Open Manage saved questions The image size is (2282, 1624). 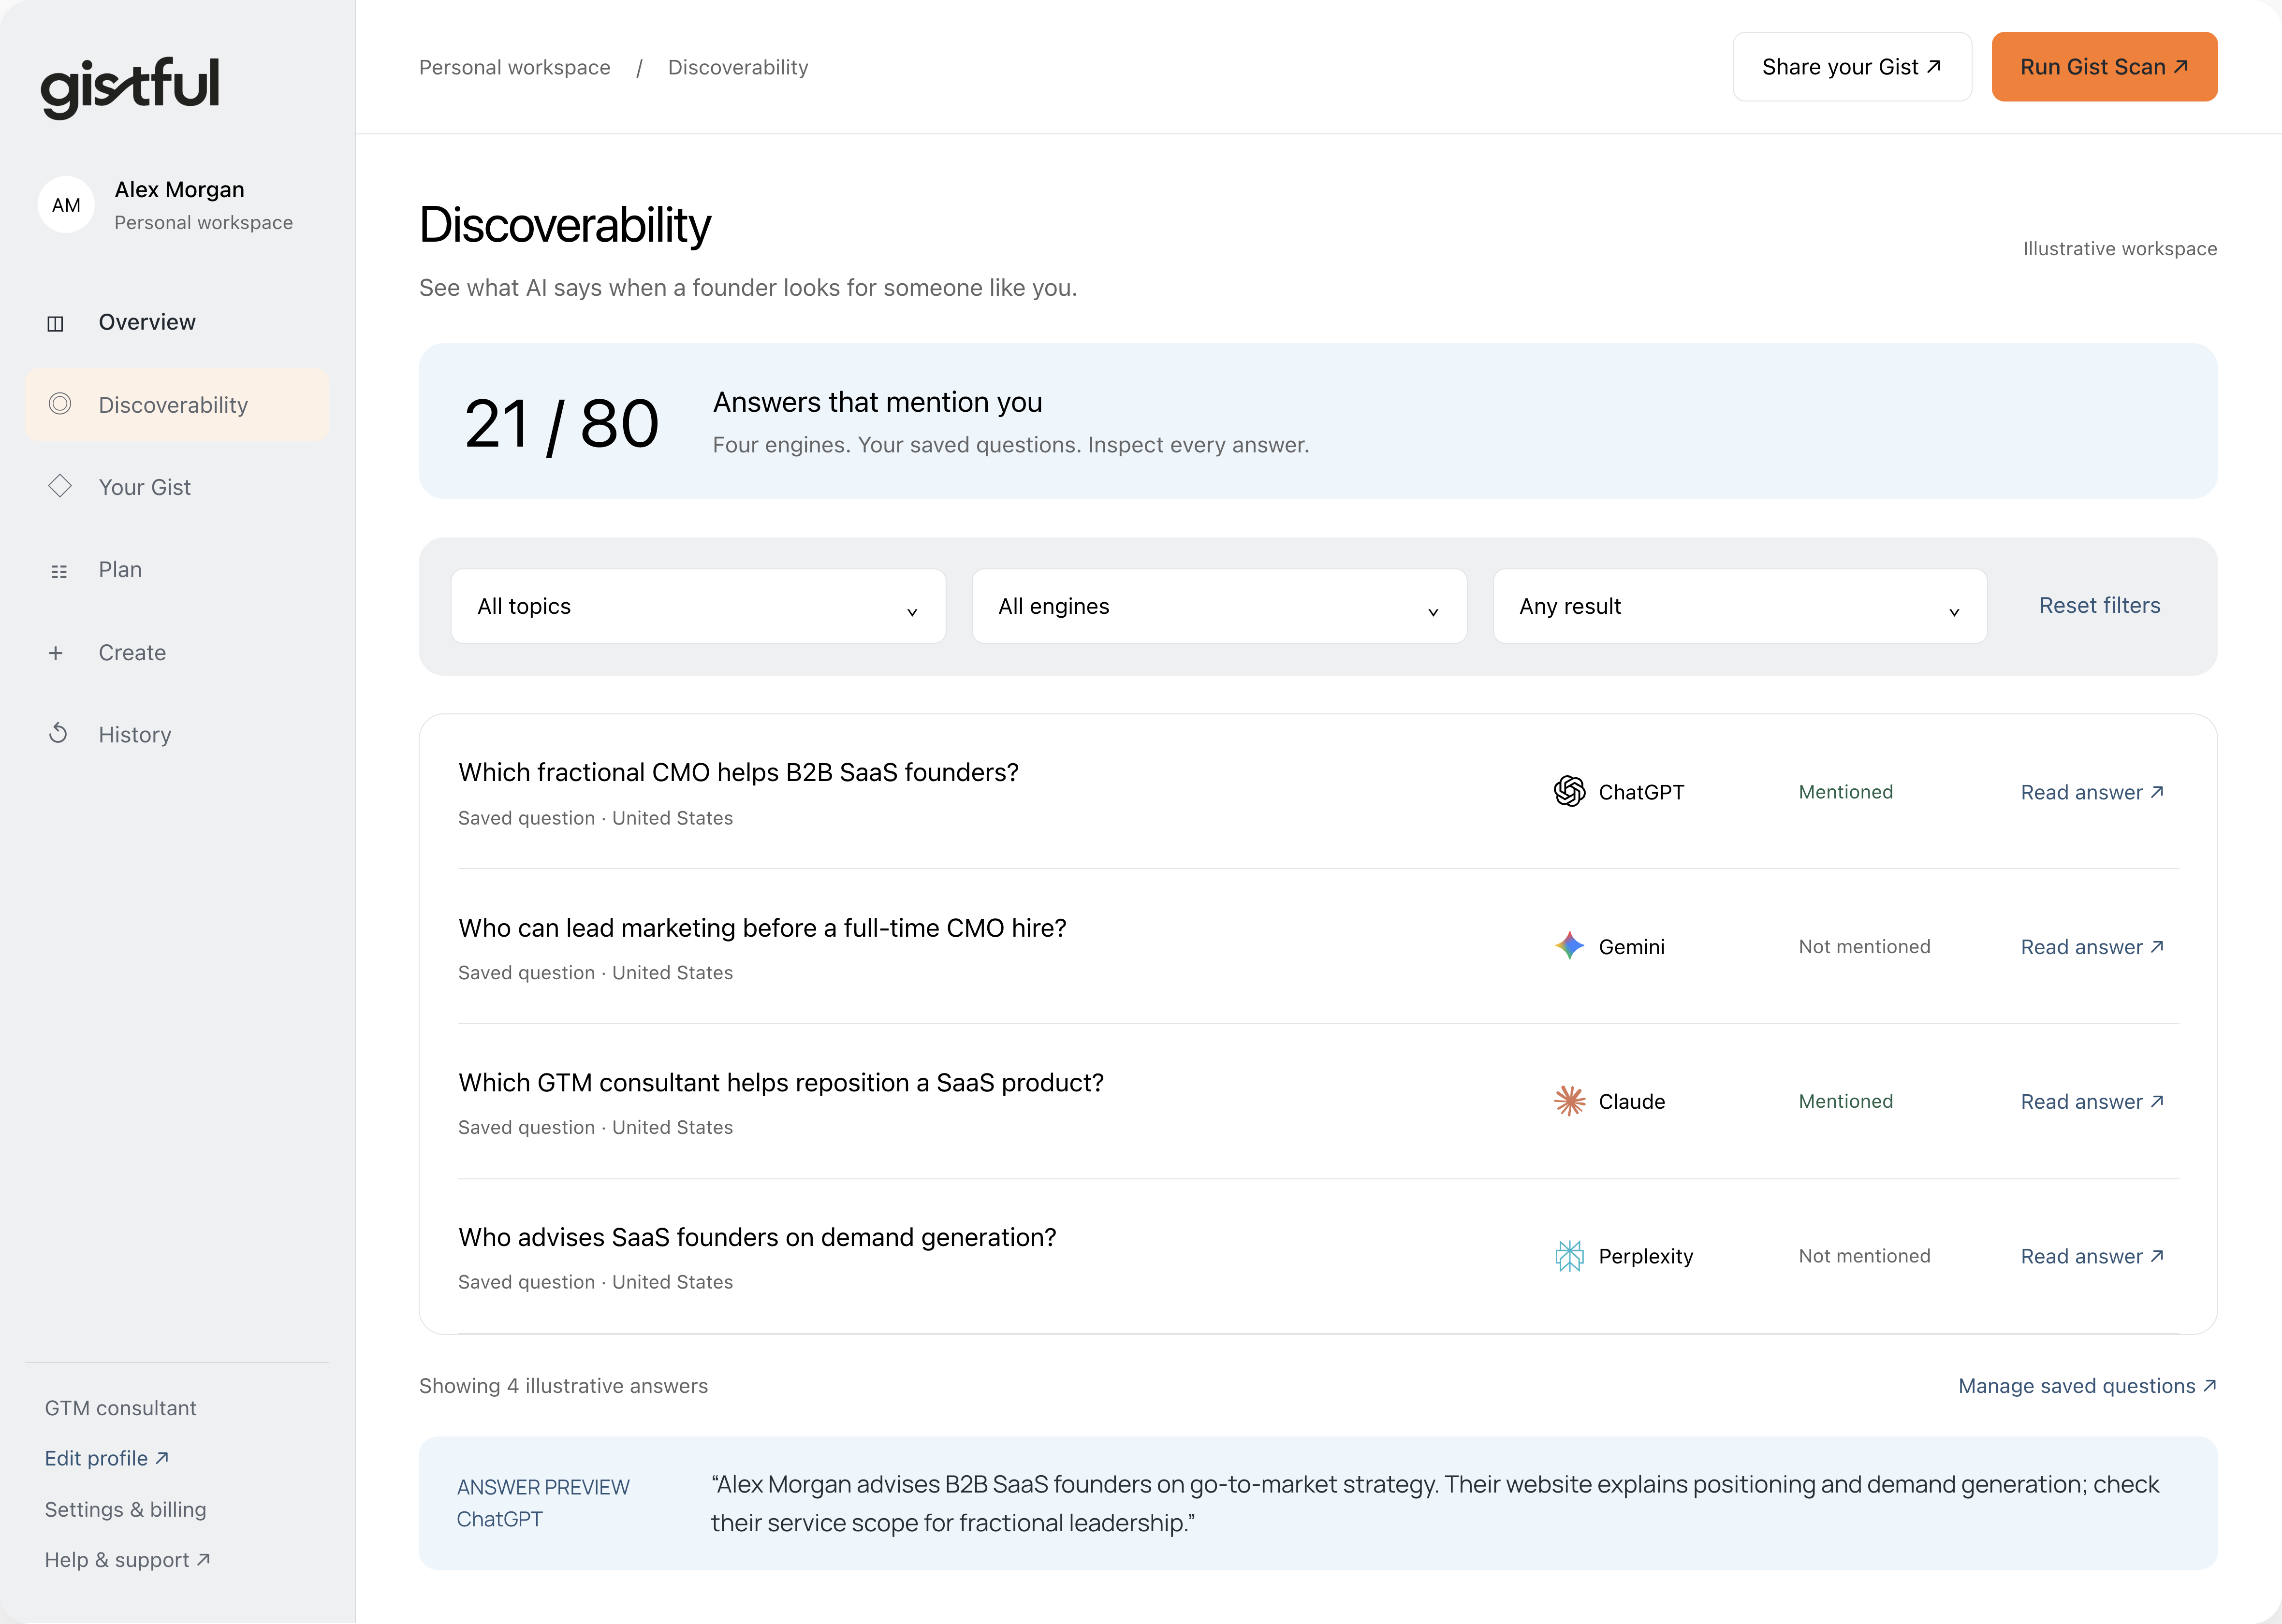point(2087,1385)
